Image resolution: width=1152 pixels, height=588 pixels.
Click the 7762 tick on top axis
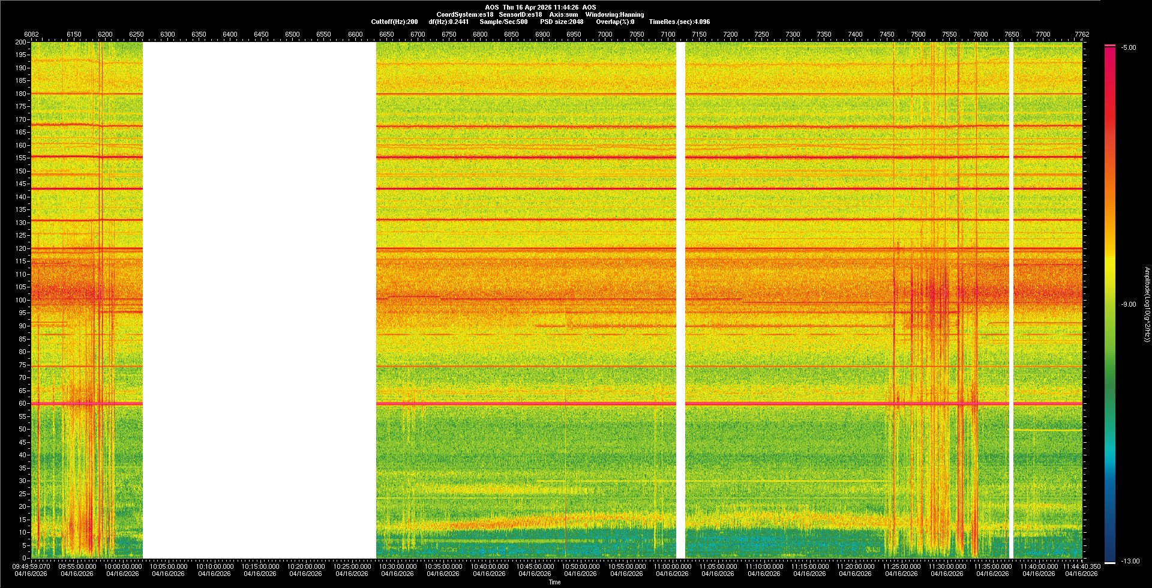pos(1082,34)
